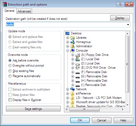Open the General tab
Viewport: 136px width, 126px height.
[9, 11]
